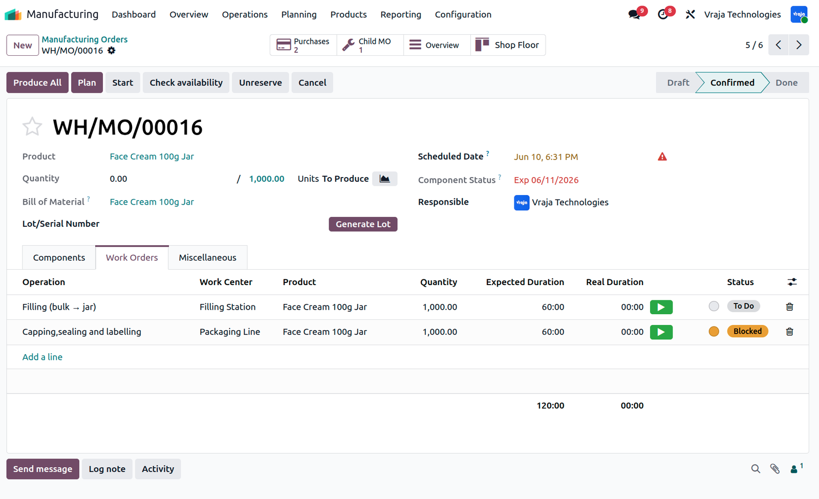Toggle the Capping row orange status circle
Screen dimensions: 819x499
[x=714, y=331]
